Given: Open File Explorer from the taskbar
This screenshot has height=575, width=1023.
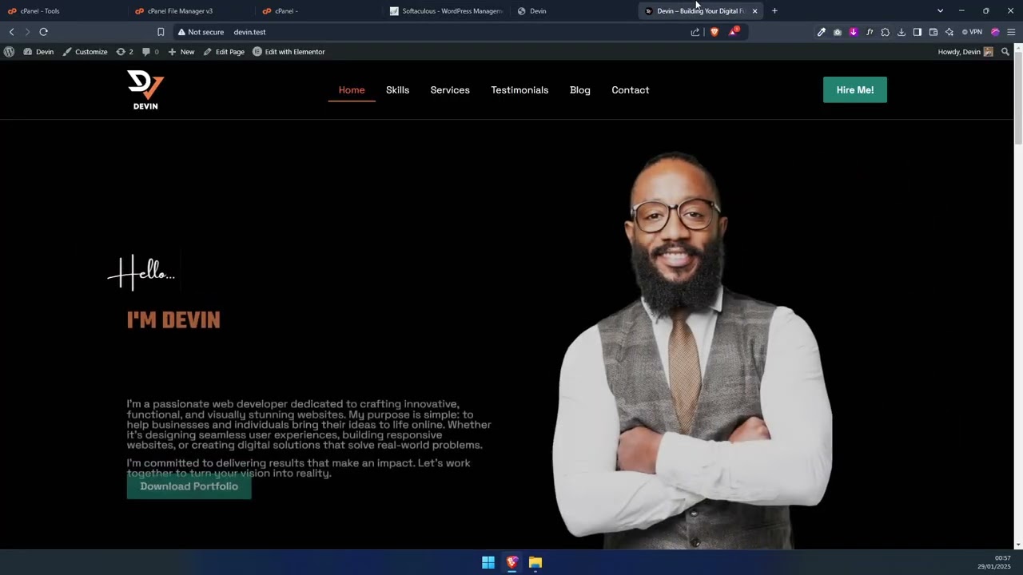Looking at the screenshot, I should point(535,562).
